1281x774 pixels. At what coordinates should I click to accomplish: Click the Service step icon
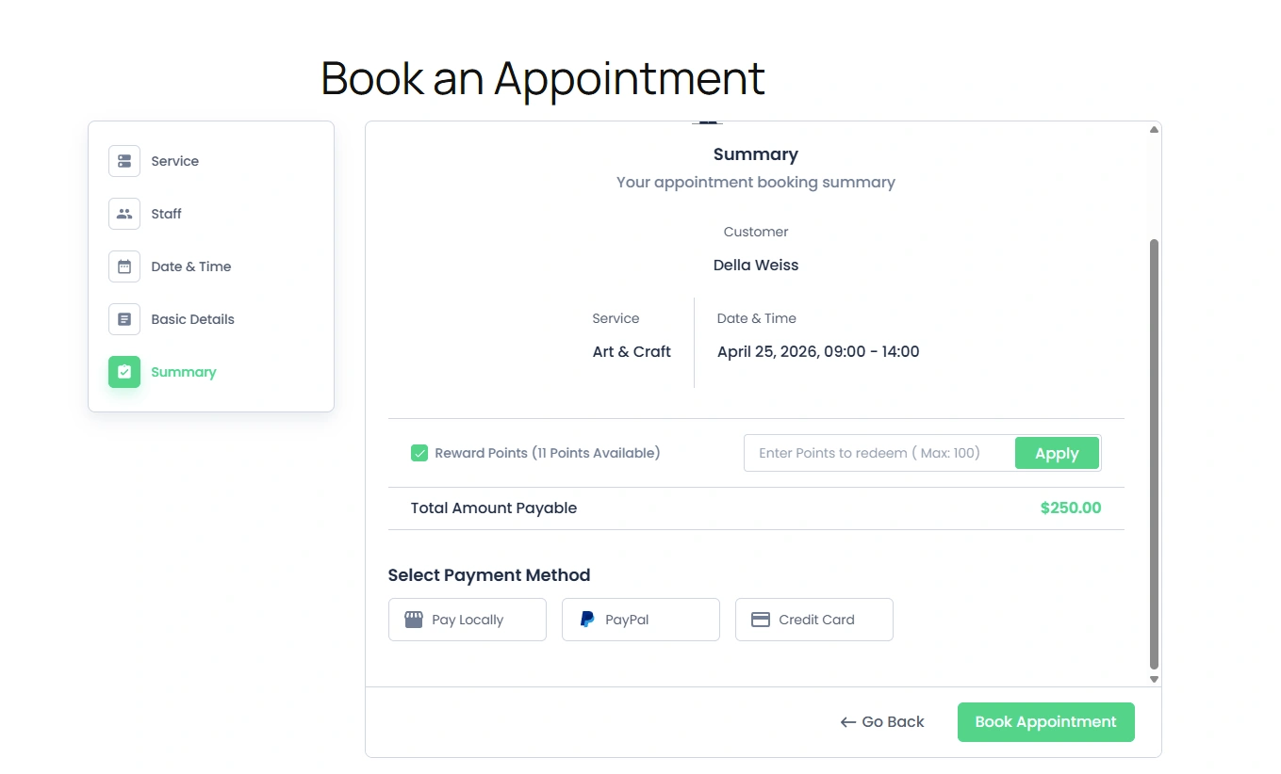pyautogui.click(x=123, y=160)
